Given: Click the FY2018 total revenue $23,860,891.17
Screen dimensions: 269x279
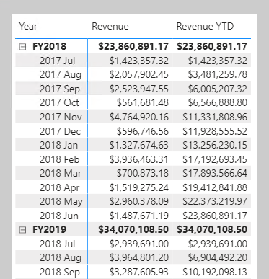Looking at the screenshot, I should 133,46.
